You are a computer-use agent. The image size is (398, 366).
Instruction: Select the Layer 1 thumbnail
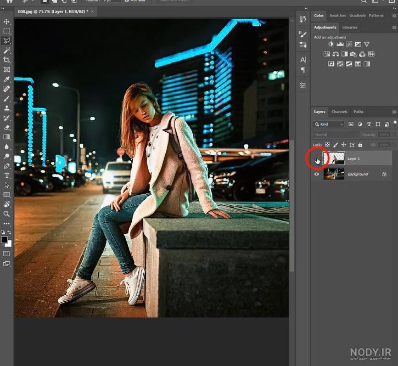pos(334,159)
